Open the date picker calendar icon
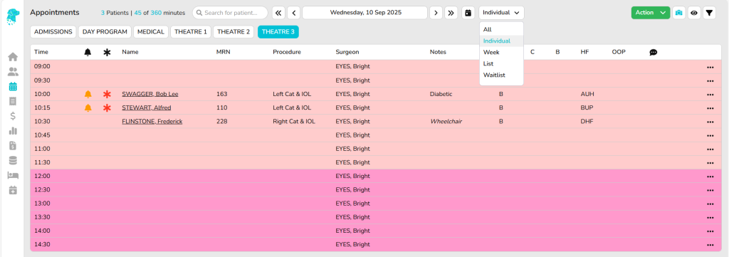The width and height of the screenshot is (729, 257). [x=468, y=13]
